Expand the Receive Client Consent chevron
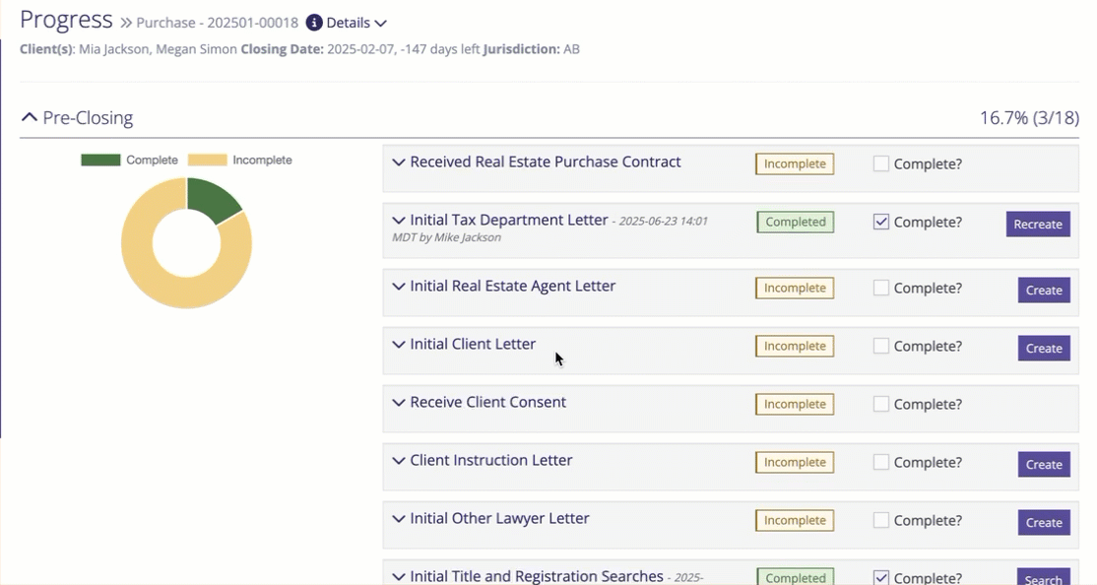The image size is (1097, 585). pyautogui.click(x=398, y=403)
